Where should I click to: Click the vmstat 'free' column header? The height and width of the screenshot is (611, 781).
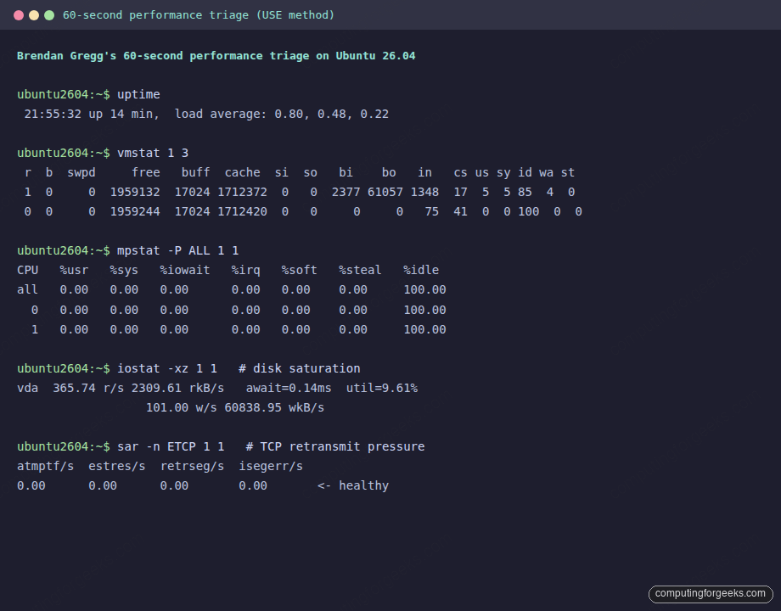pos(146,172)
